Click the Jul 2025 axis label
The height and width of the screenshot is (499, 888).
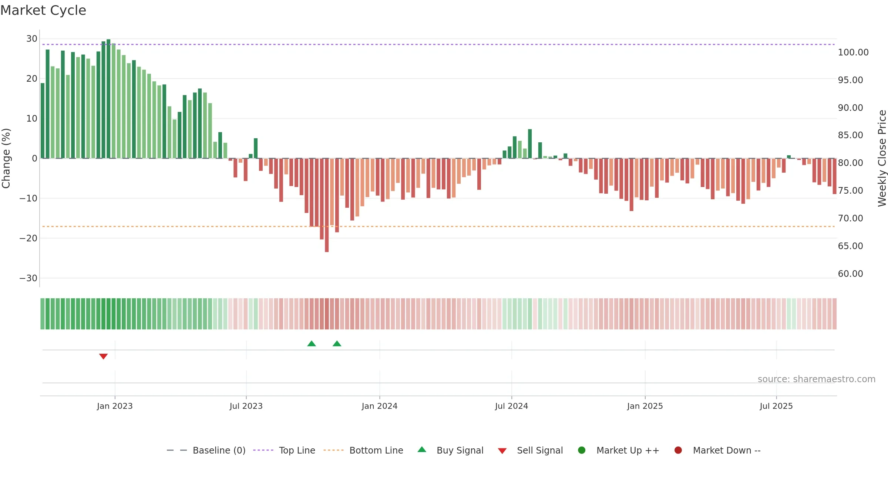click(x=776, y=406)
